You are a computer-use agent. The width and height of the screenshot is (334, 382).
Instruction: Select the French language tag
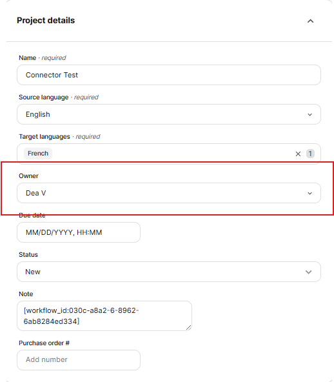coord(38,154)
